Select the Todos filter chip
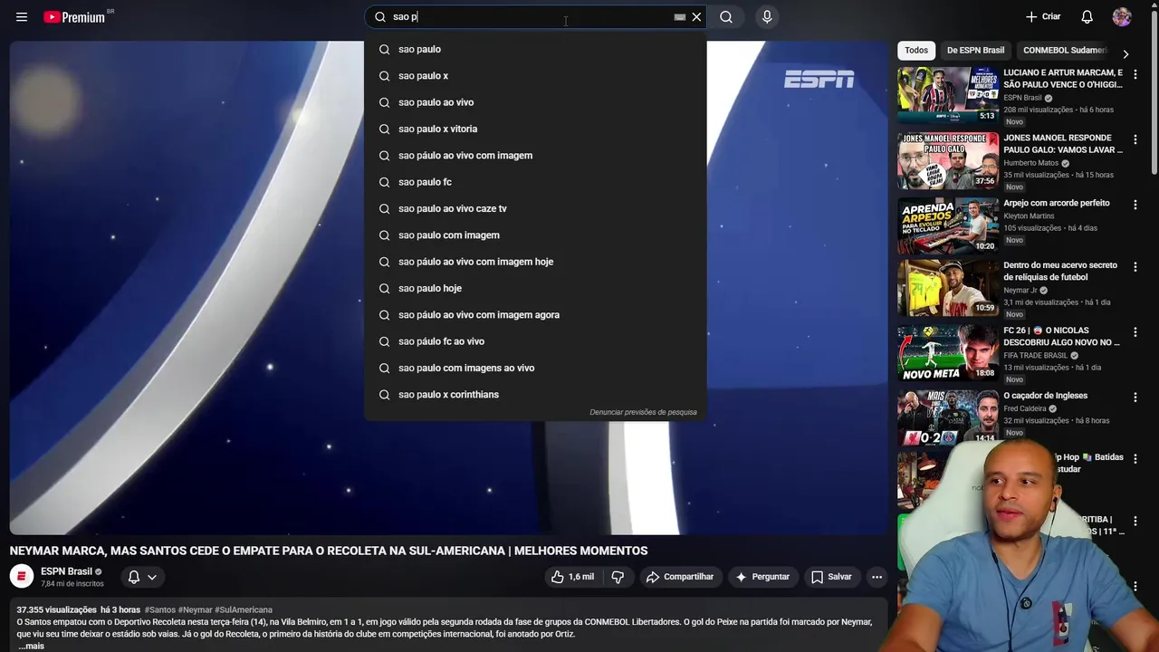The width and height of the screenshot is (1159, 652). 916,50
